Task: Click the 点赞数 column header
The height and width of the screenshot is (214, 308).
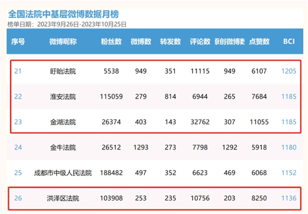Action: coord(259,41)
